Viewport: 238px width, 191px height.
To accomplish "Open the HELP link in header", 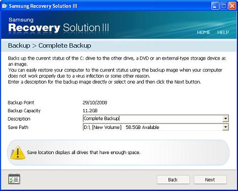I will point(223,32).
